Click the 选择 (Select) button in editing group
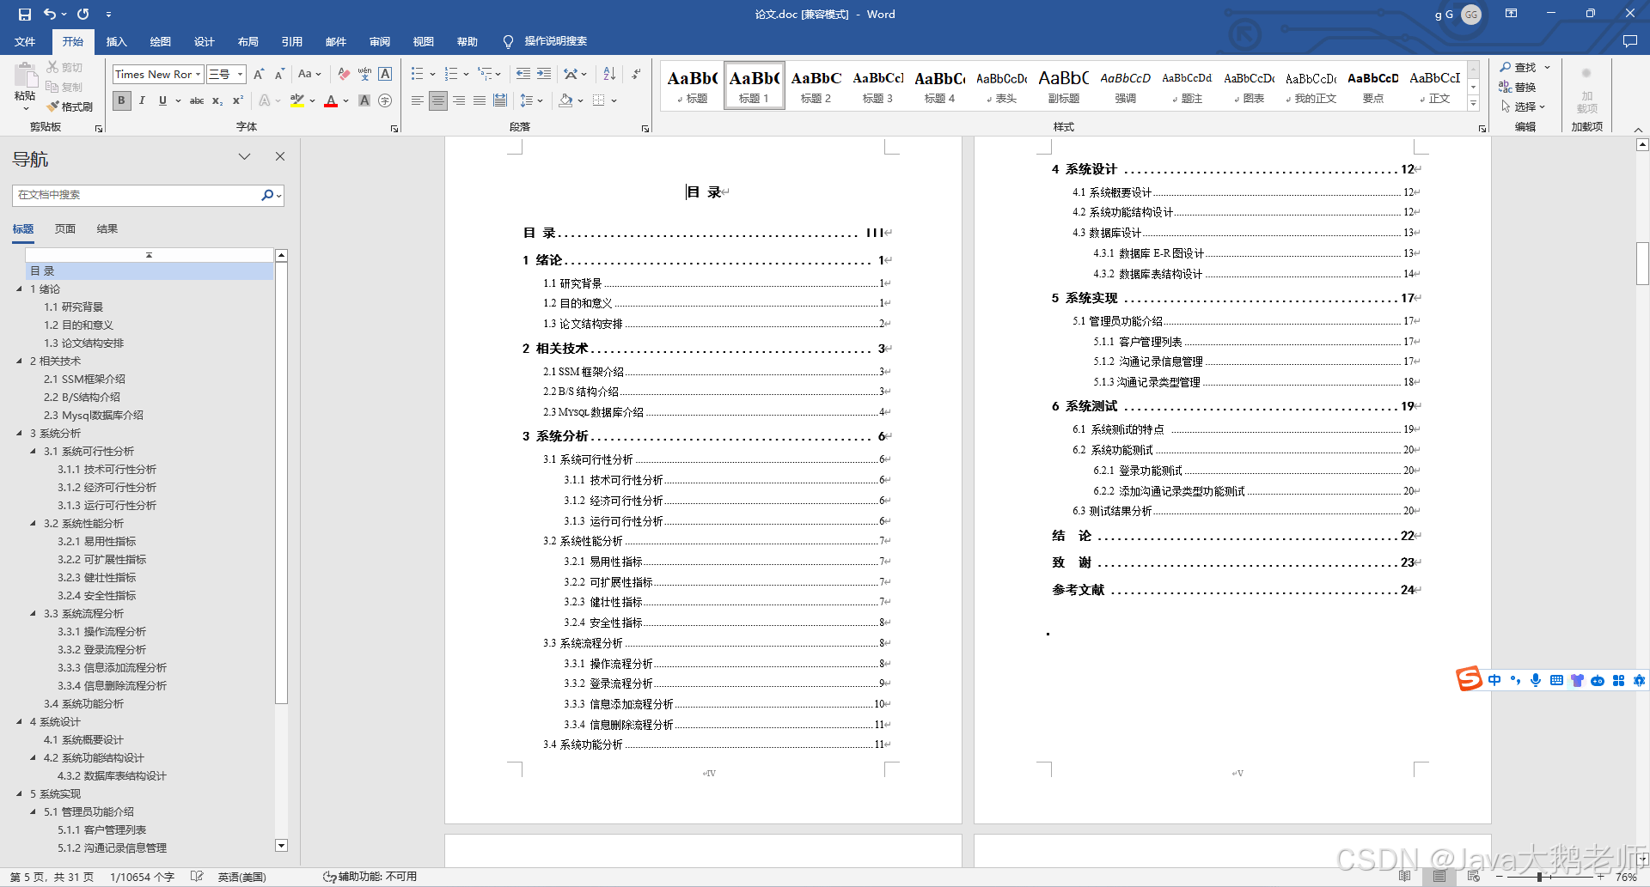This screenshot has width=1650, height=887. point(1524,106)
